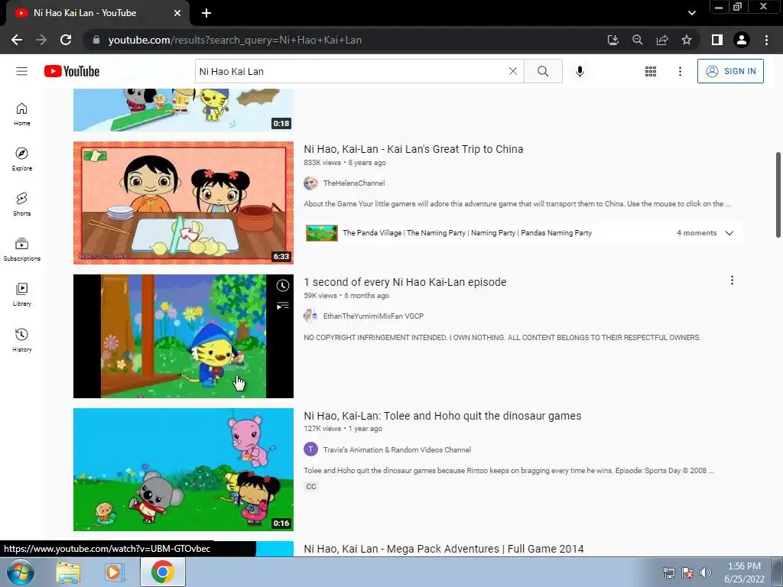Viewport: 783px width, 587px height.
Task: Click 'NO COPYRIGHT INFRINGEMENT INTENDED' description
Action: click(502, 337)
